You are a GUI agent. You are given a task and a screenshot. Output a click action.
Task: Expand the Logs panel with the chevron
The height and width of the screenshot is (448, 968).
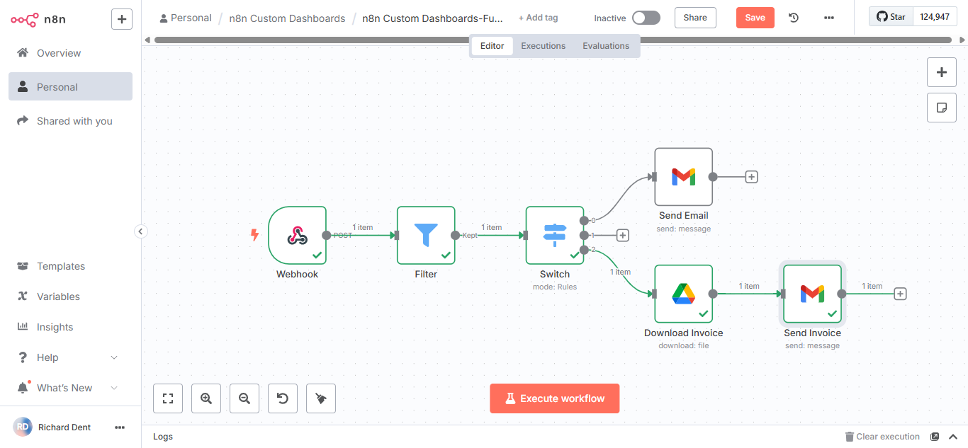(x=953, y=437)
